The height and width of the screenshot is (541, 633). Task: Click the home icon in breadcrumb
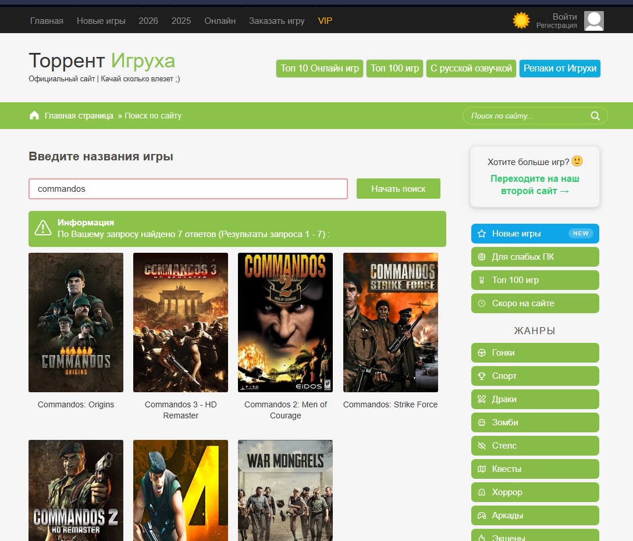34,116
